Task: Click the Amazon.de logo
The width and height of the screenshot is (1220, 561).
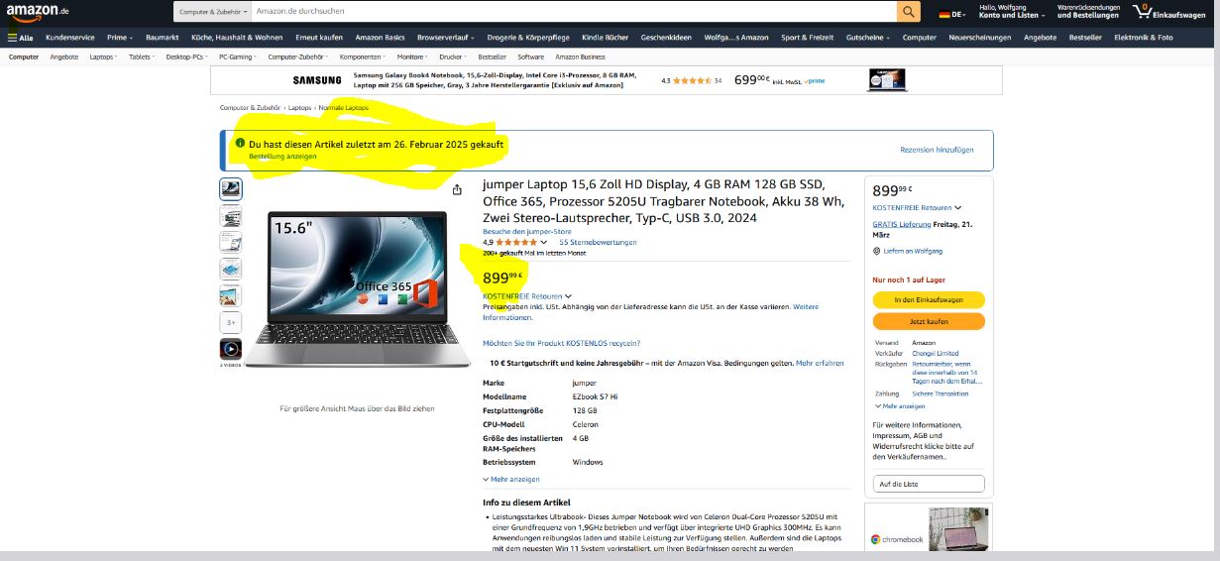Action: (38, 12)
